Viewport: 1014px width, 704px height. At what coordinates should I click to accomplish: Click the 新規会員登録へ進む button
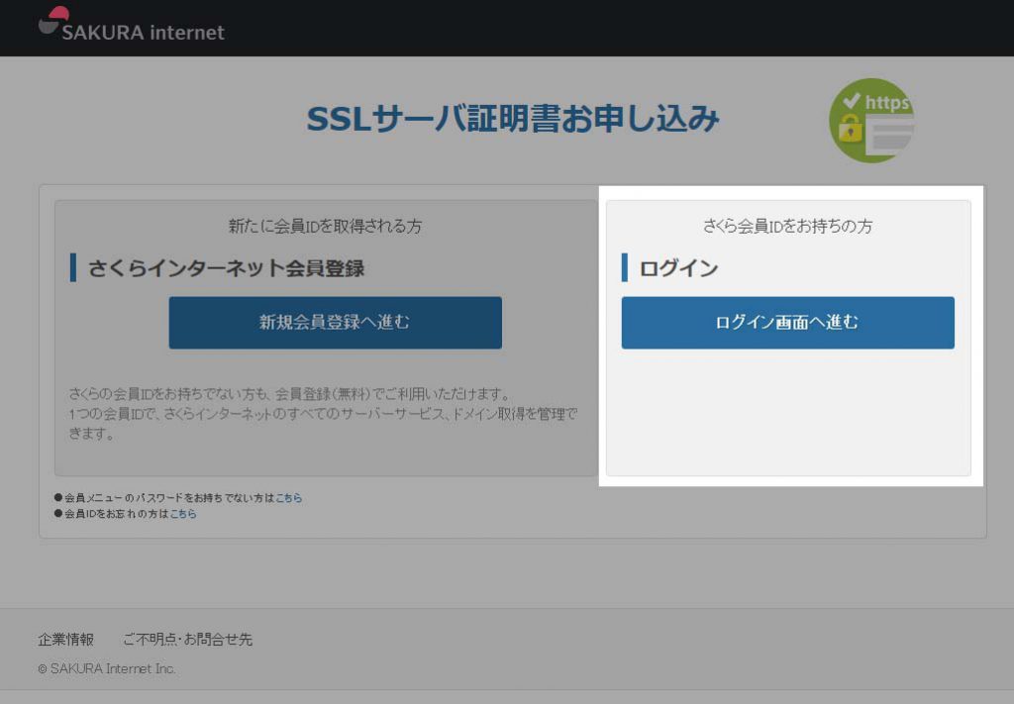335,323
